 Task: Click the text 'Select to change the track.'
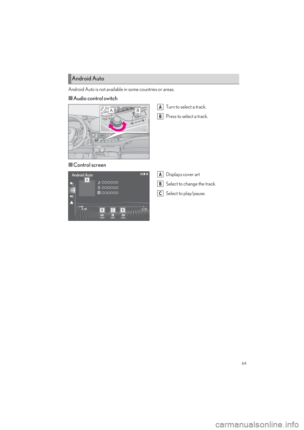[x=191, y=184]
